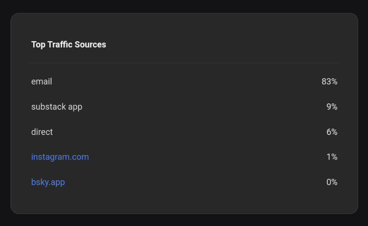Select the email traffic source label
This screenshot has width=368, height=226.
click(42, 81)
